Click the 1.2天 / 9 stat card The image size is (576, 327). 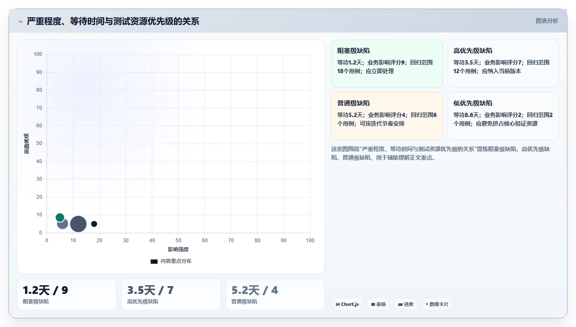point(67,294)
